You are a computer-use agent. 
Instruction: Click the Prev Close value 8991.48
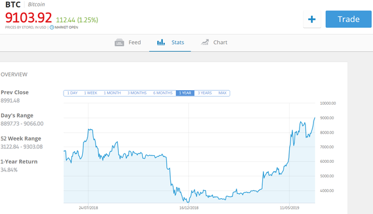(x=10, y=101)
